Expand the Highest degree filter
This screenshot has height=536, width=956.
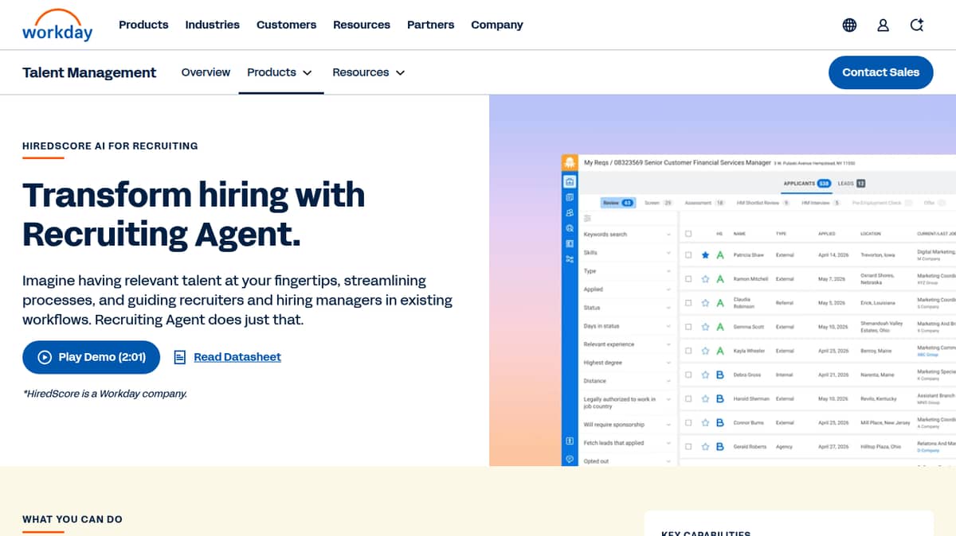(x=628, y=363)
